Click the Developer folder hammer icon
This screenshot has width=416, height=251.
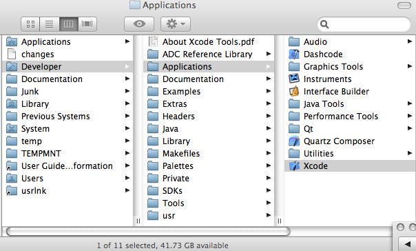tap(12, 66)
